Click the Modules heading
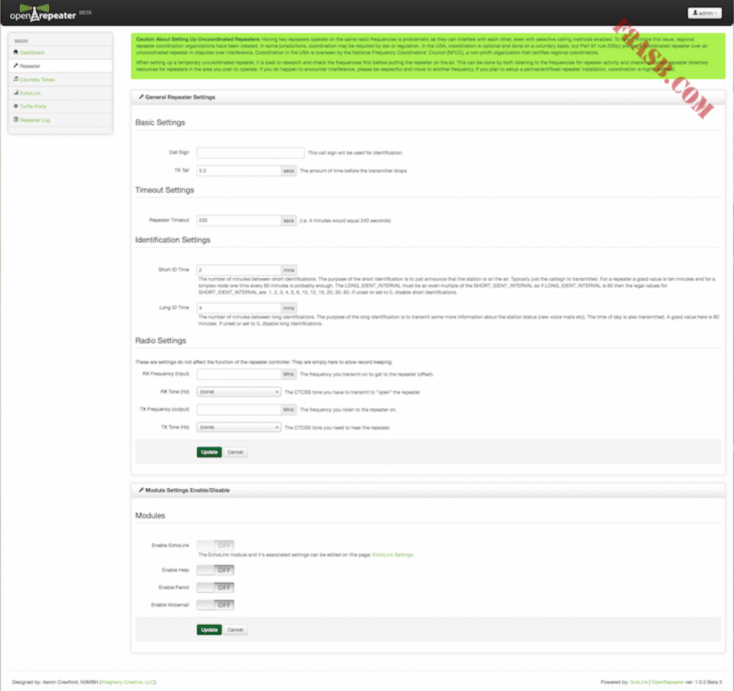 pyautogui.click(x=151, y=515)
